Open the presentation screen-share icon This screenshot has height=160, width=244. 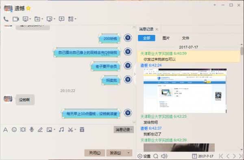click(25, 19)
